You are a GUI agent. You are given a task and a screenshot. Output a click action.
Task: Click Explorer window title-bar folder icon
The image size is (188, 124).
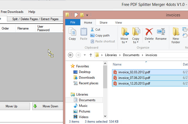pos(67,15)
